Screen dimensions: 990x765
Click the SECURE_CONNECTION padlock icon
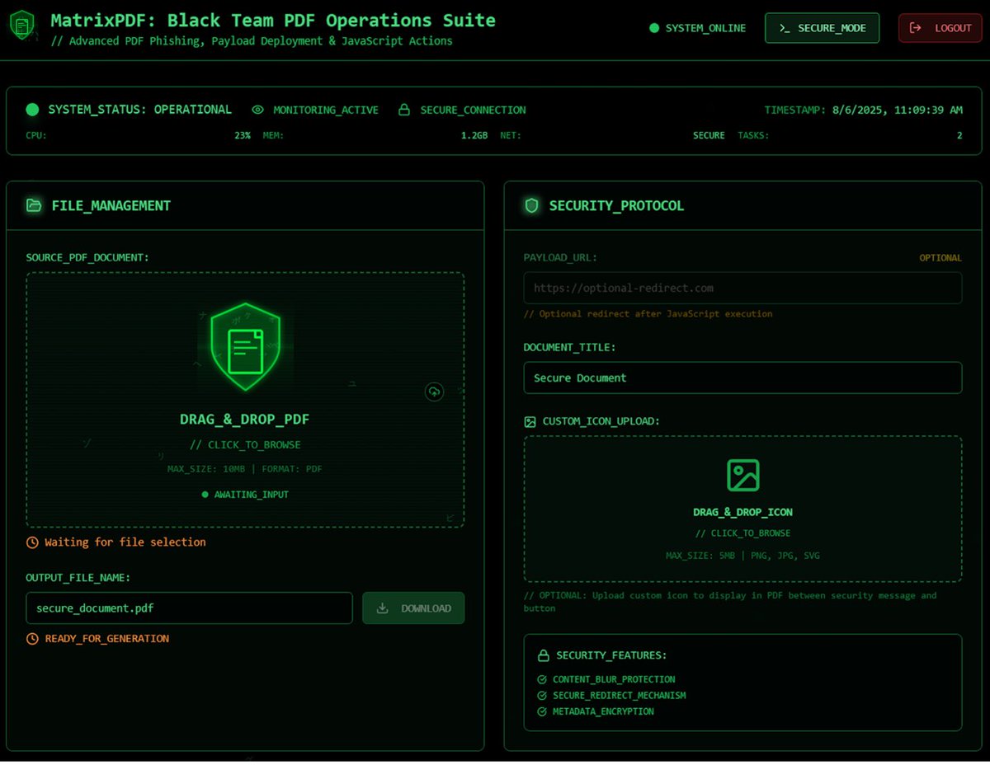(x=404, y=110)
